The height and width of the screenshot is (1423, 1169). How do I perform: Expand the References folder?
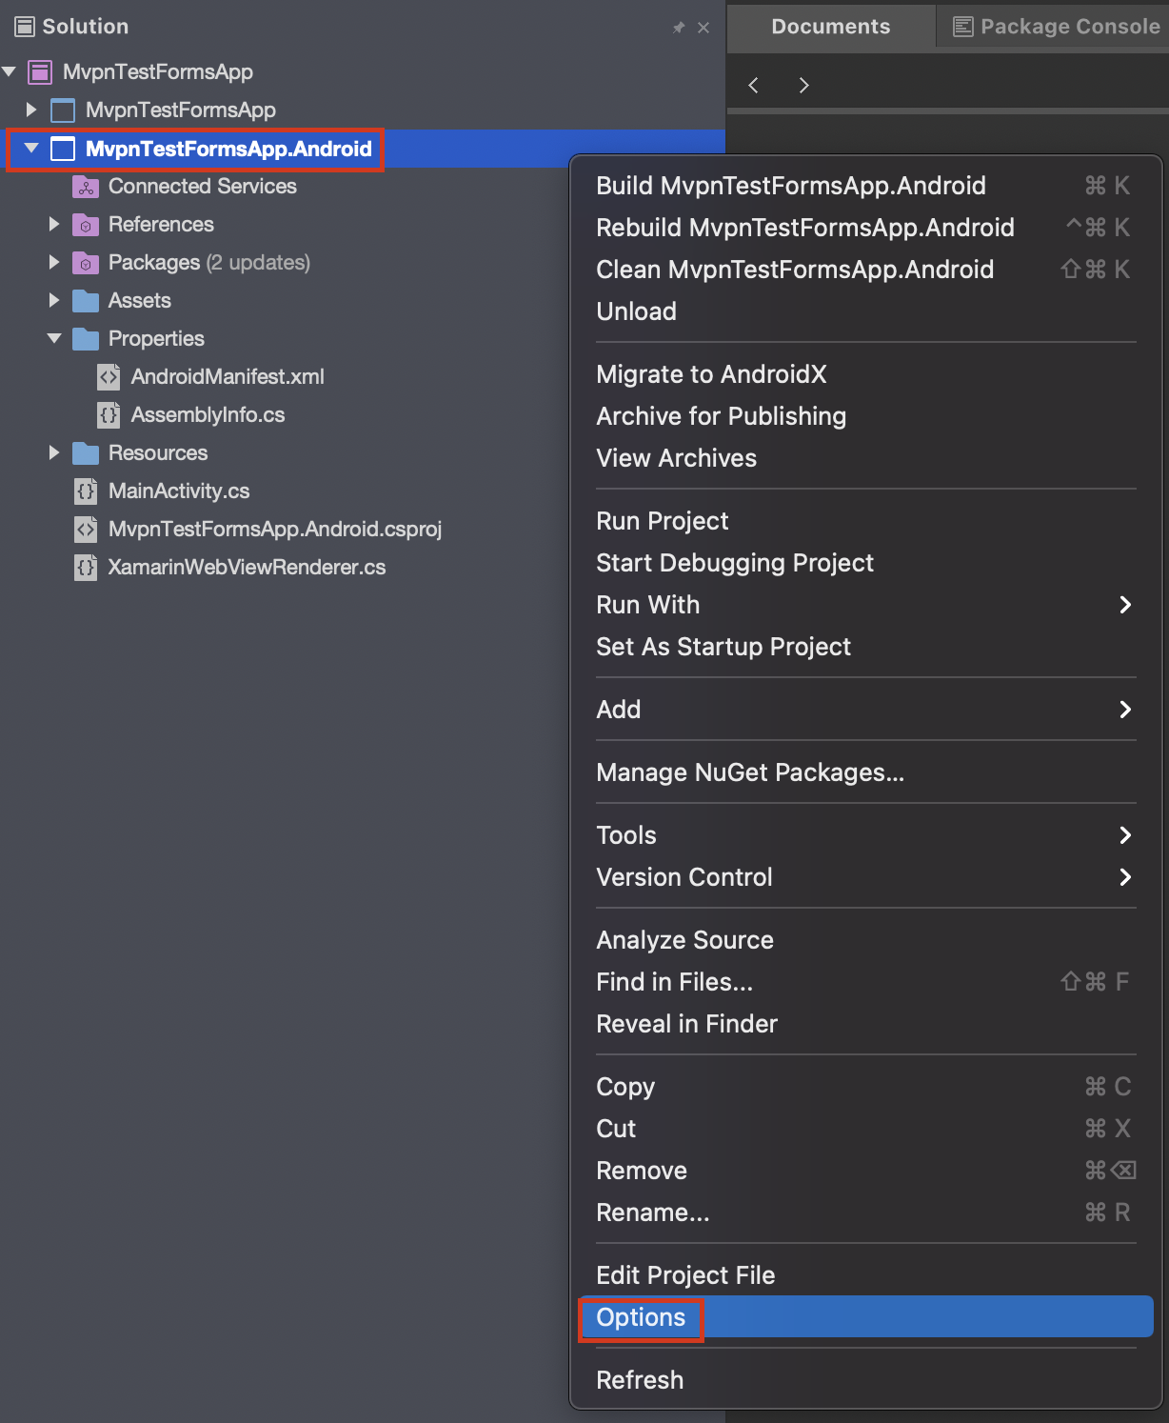54,225
